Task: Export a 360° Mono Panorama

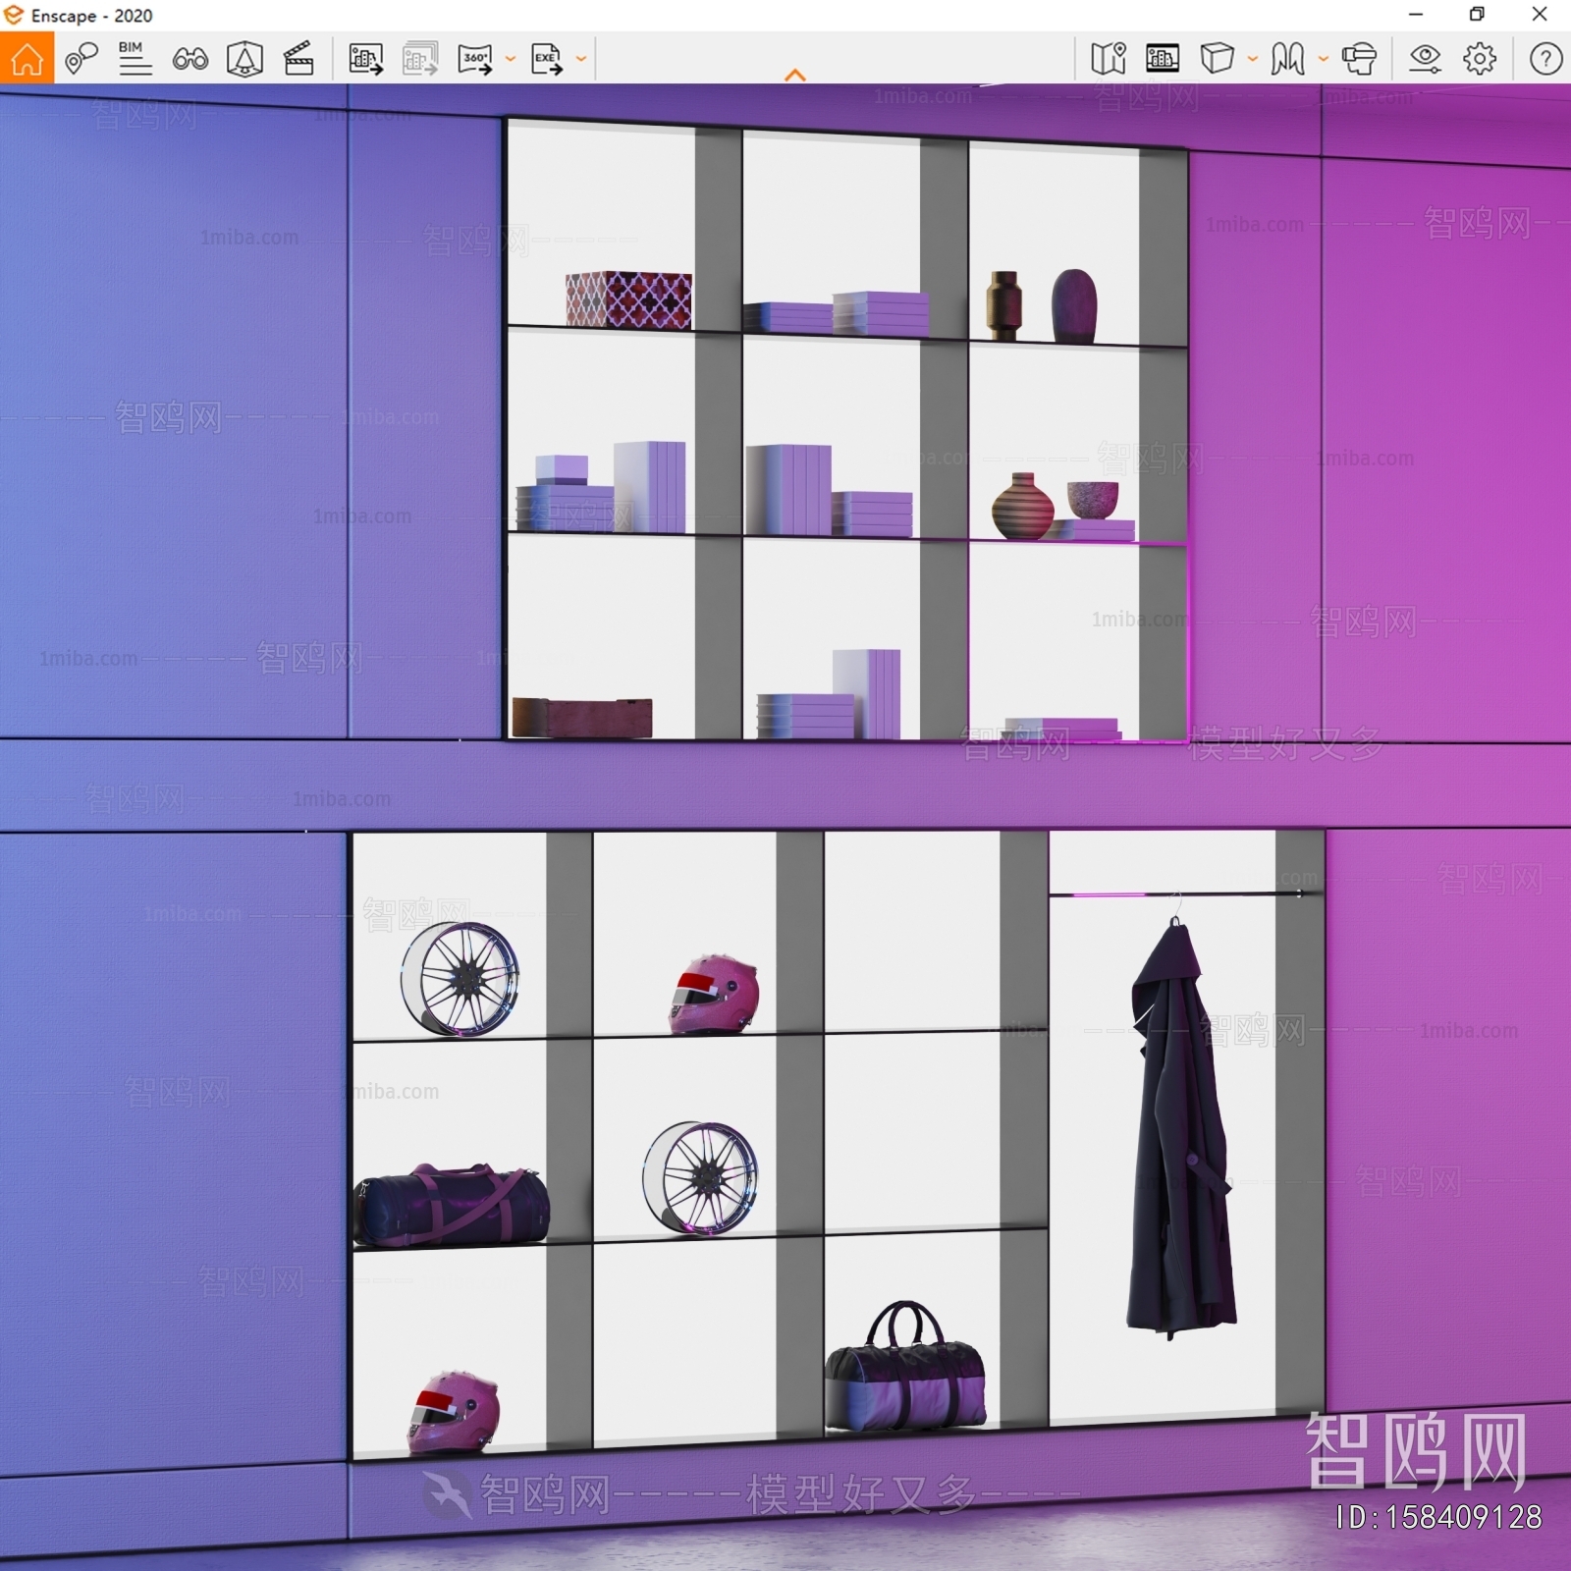Action: pyautogui.click(x=475, y=59)
